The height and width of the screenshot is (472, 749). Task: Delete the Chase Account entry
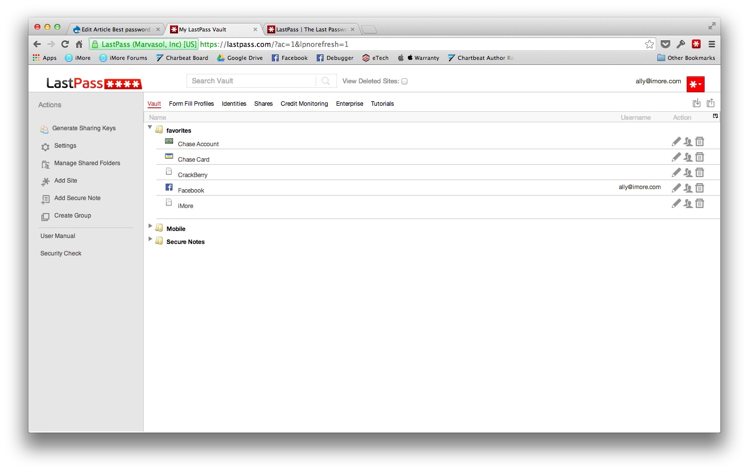(700, 142)
